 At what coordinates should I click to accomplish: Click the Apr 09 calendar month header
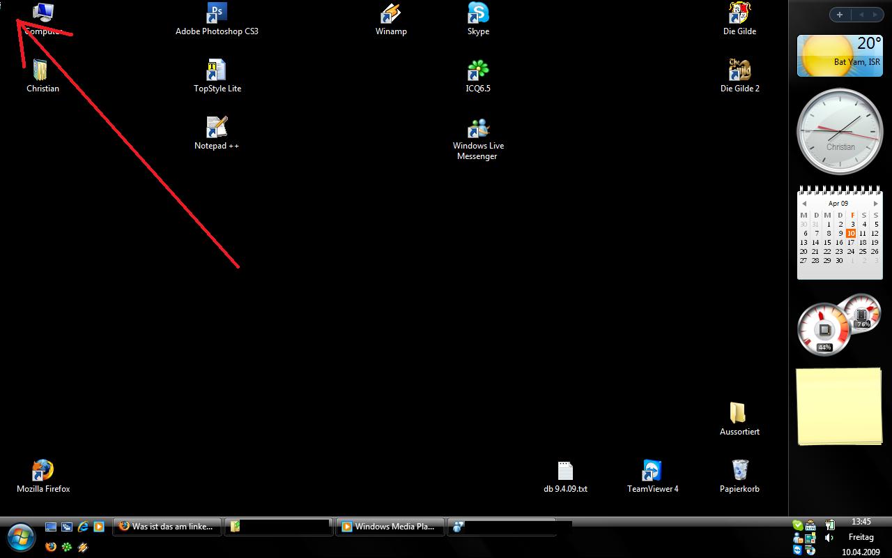(x=838, y=204)
